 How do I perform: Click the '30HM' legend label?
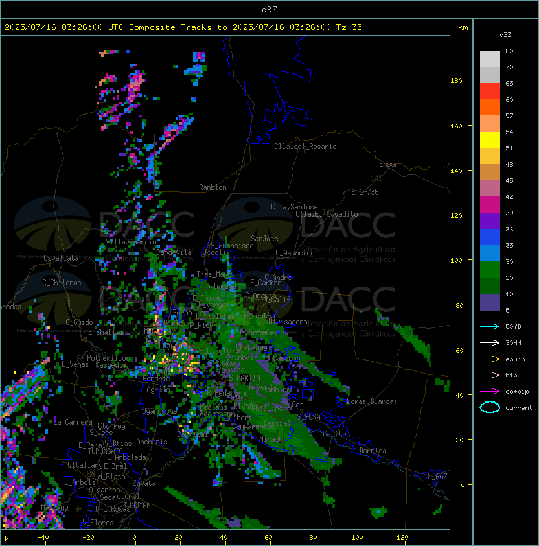(513, 342)
